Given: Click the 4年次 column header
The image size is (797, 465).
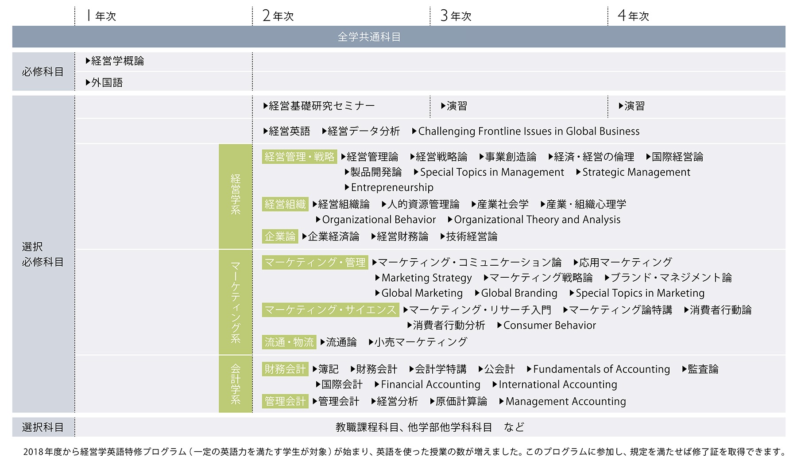Looking at the screenshot, I should coord(633,16).
